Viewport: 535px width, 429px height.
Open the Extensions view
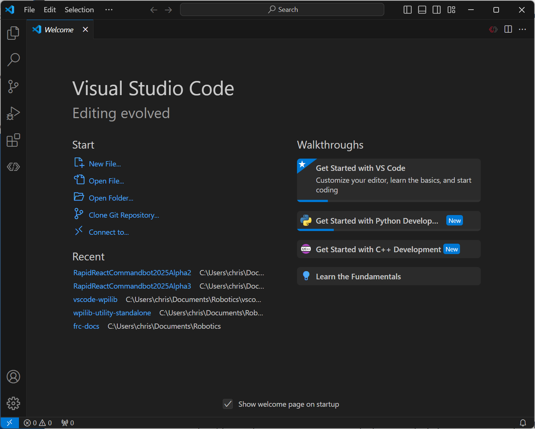click(13, 140)
